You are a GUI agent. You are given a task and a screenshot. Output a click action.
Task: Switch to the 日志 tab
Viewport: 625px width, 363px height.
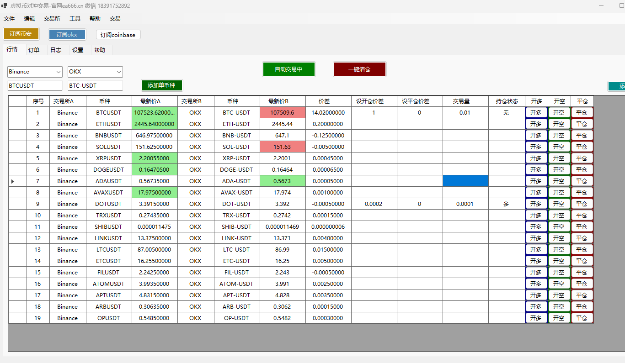tap(56, 50)
